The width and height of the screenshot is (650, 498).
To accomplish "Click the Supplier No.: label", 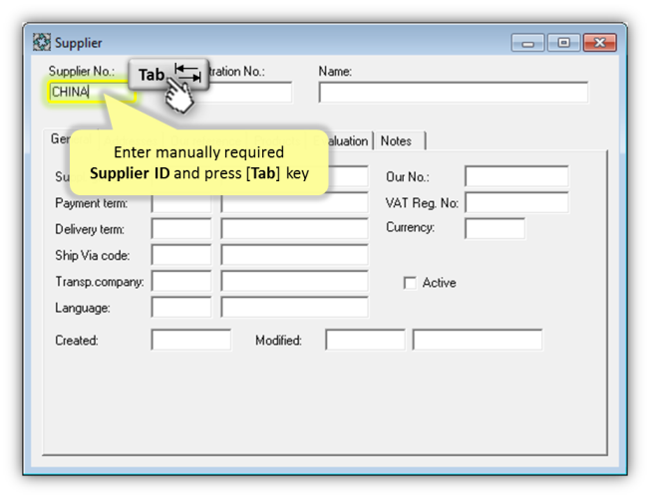I will (x=82, y=72).
